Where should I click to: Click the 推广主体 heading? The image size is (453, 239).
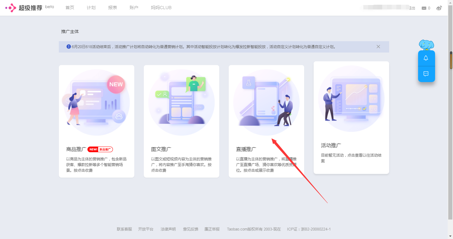tap(70, 32)
